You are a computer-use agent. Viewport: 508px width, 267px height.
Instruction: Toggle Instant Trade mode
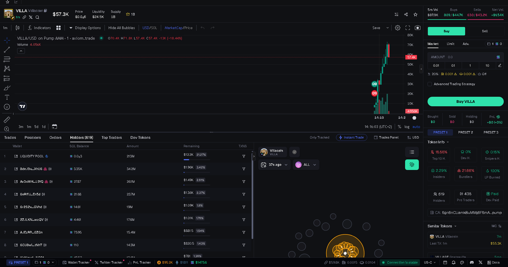coord(351,138)
